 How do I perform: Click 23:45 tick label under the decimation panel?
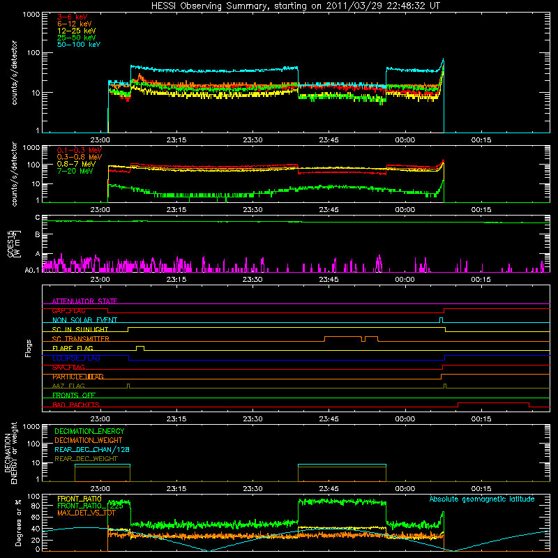point(329,489)
